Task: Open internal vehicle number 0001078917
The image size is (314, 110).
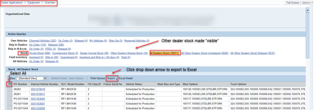Action: click(38, 94)
